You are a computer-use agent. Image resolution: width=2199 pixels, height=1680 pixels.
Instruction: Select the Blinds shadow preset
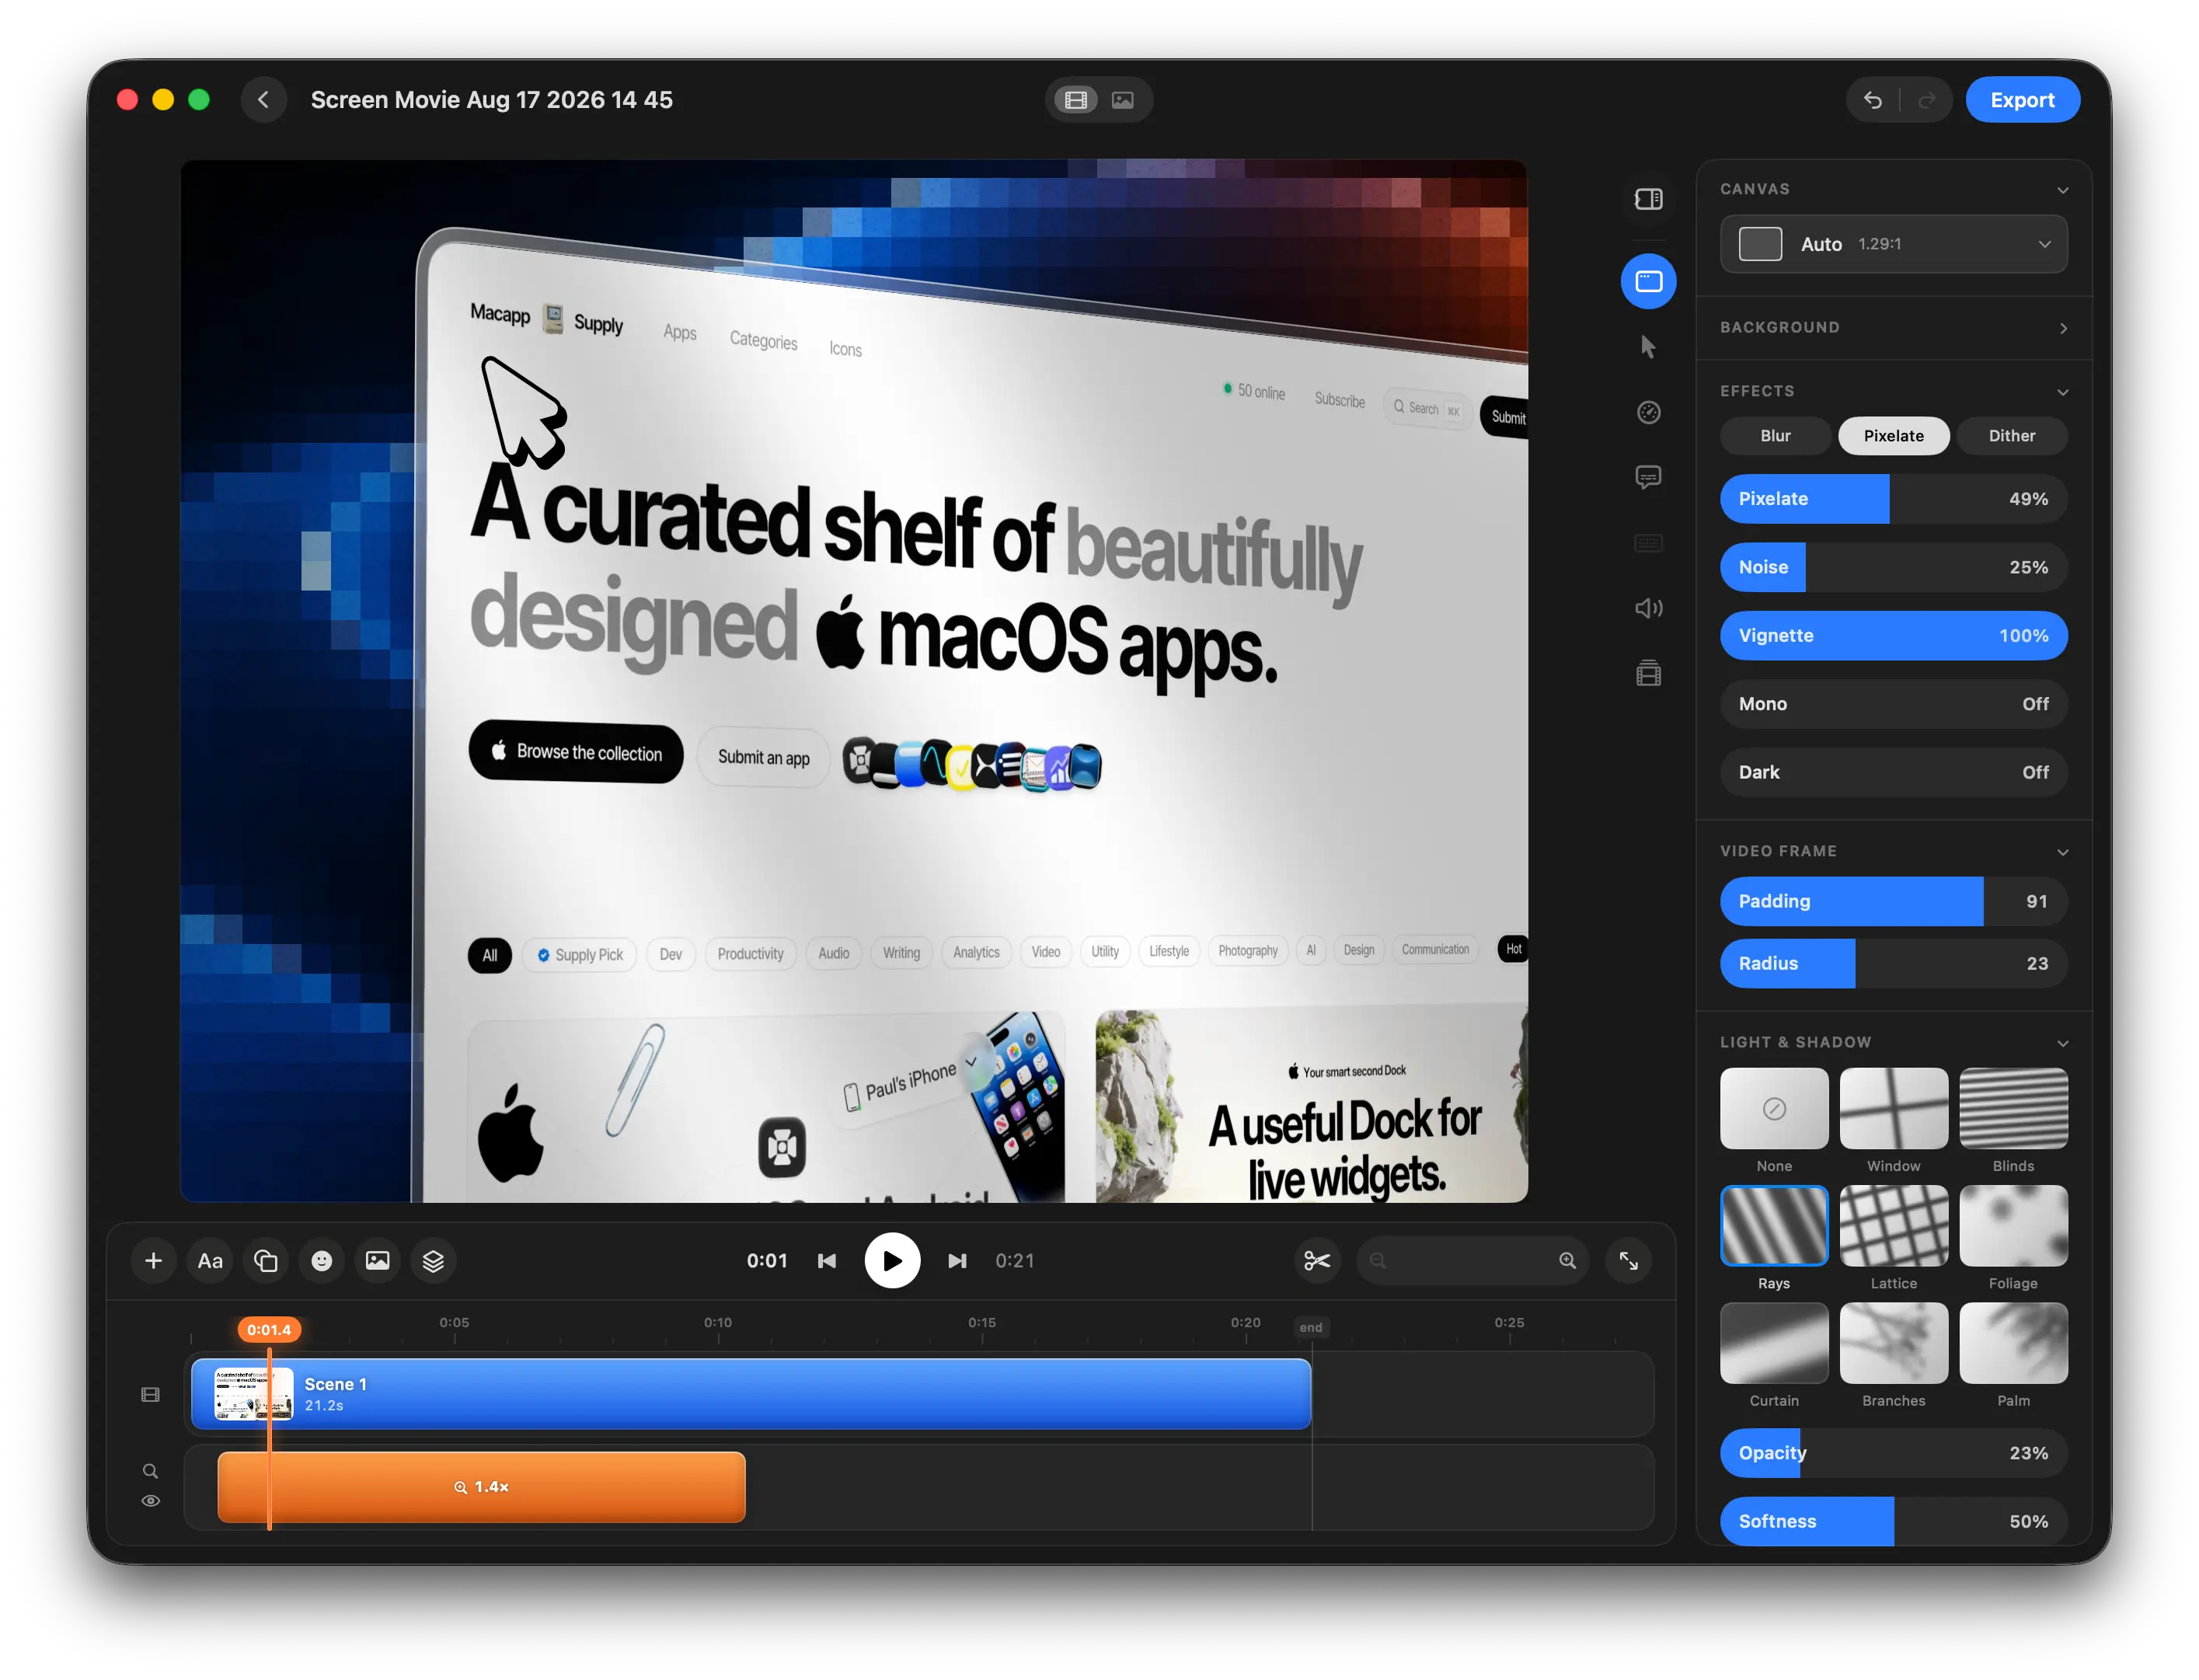pos(2013,1108)
